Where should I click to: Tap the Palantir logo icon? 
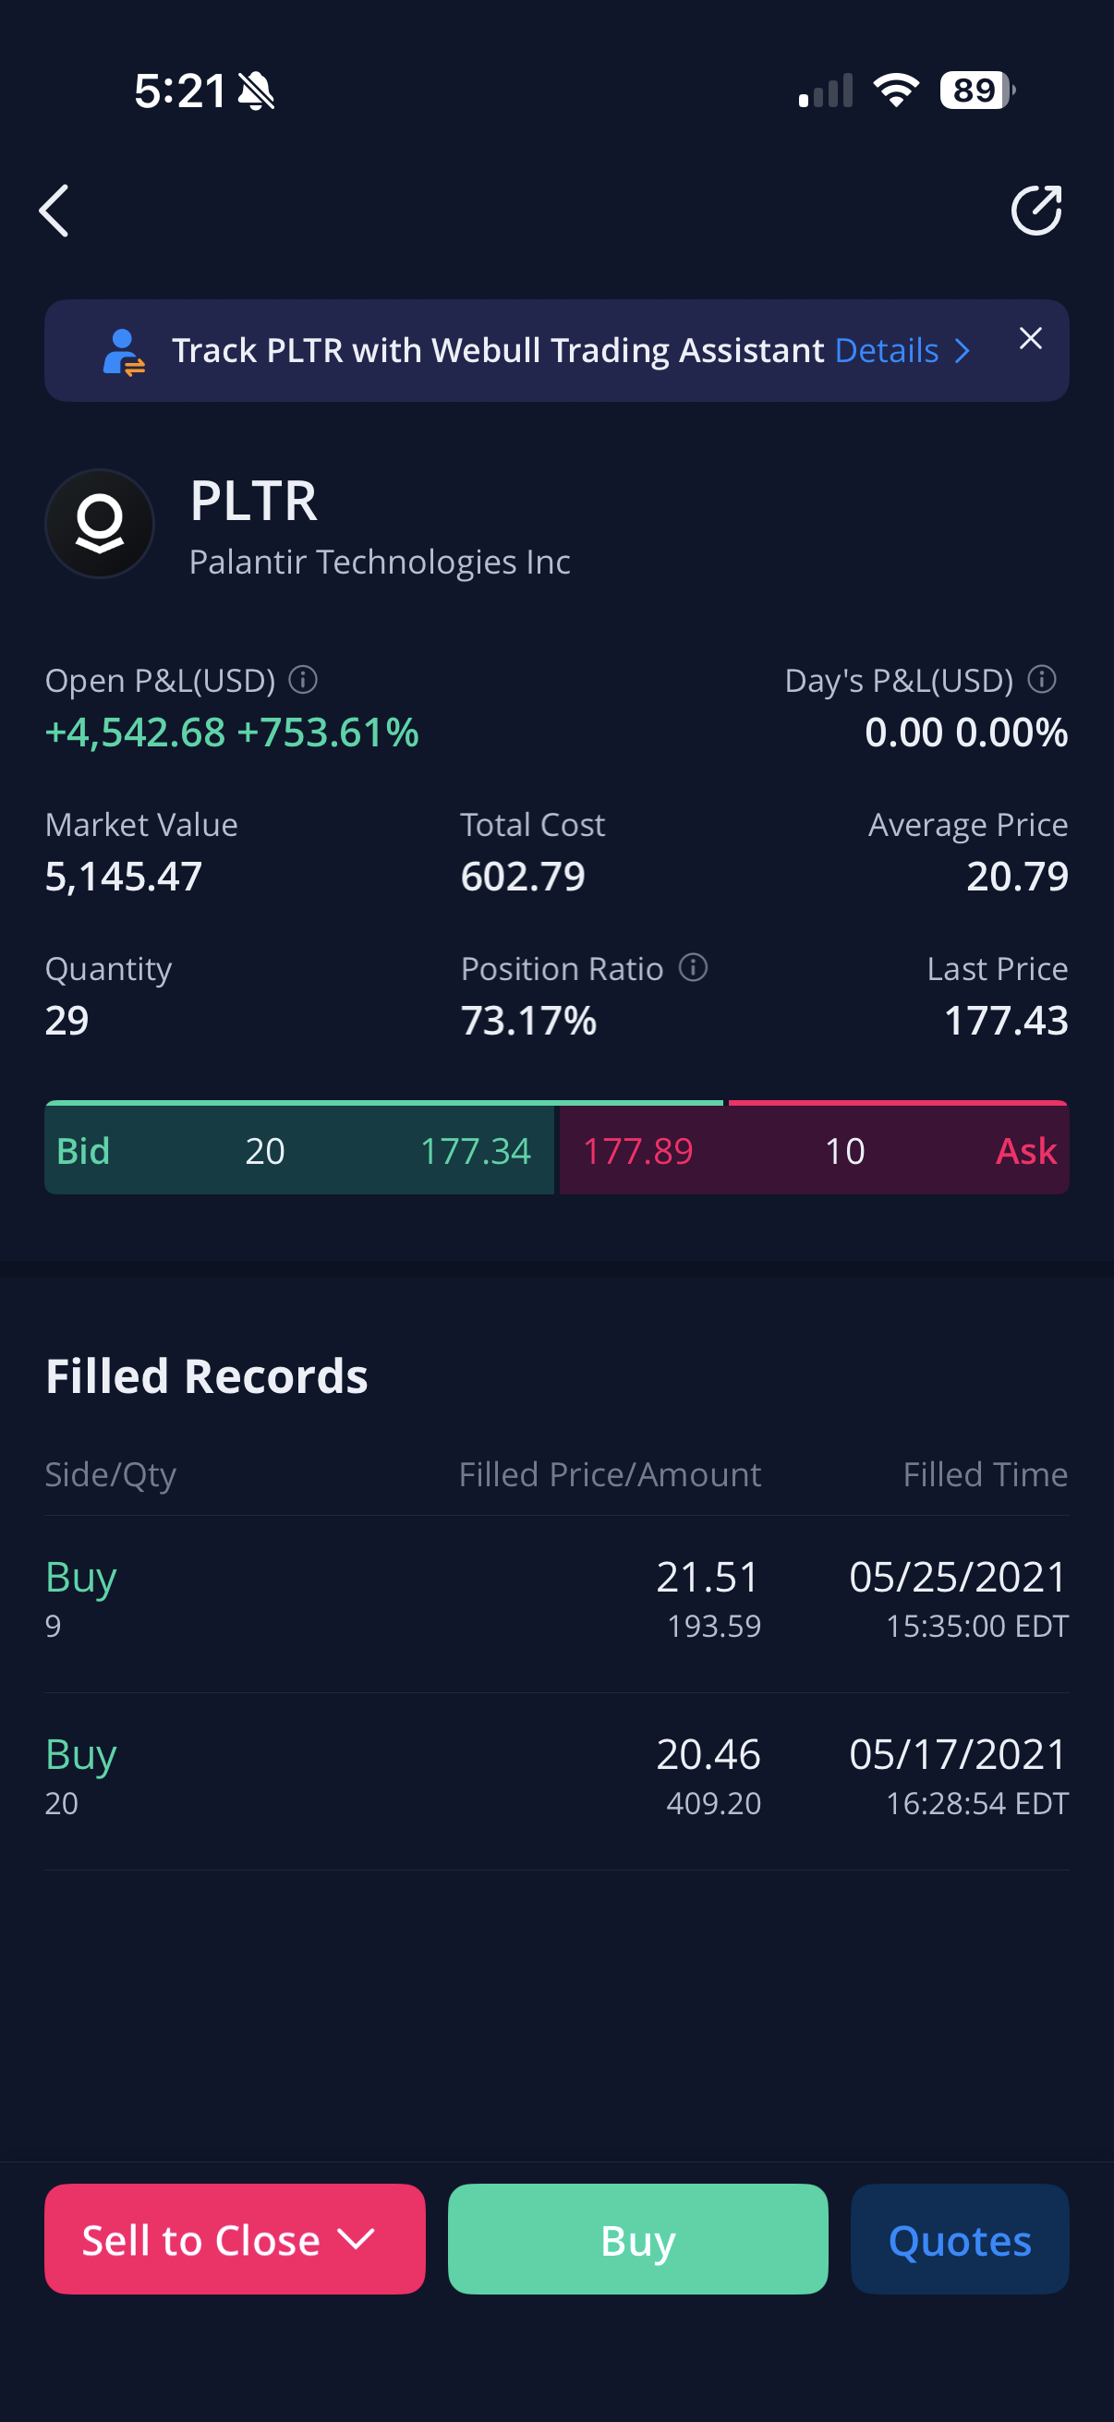[100, 524]
